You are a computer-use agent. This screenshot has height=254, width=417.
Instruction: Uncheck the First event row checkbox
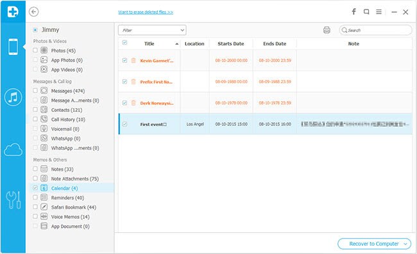point(124,124)
